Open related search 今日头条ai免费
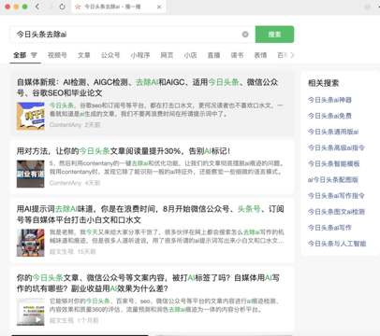The width and height of the screenshot is (380, 336). coord(329,116)
